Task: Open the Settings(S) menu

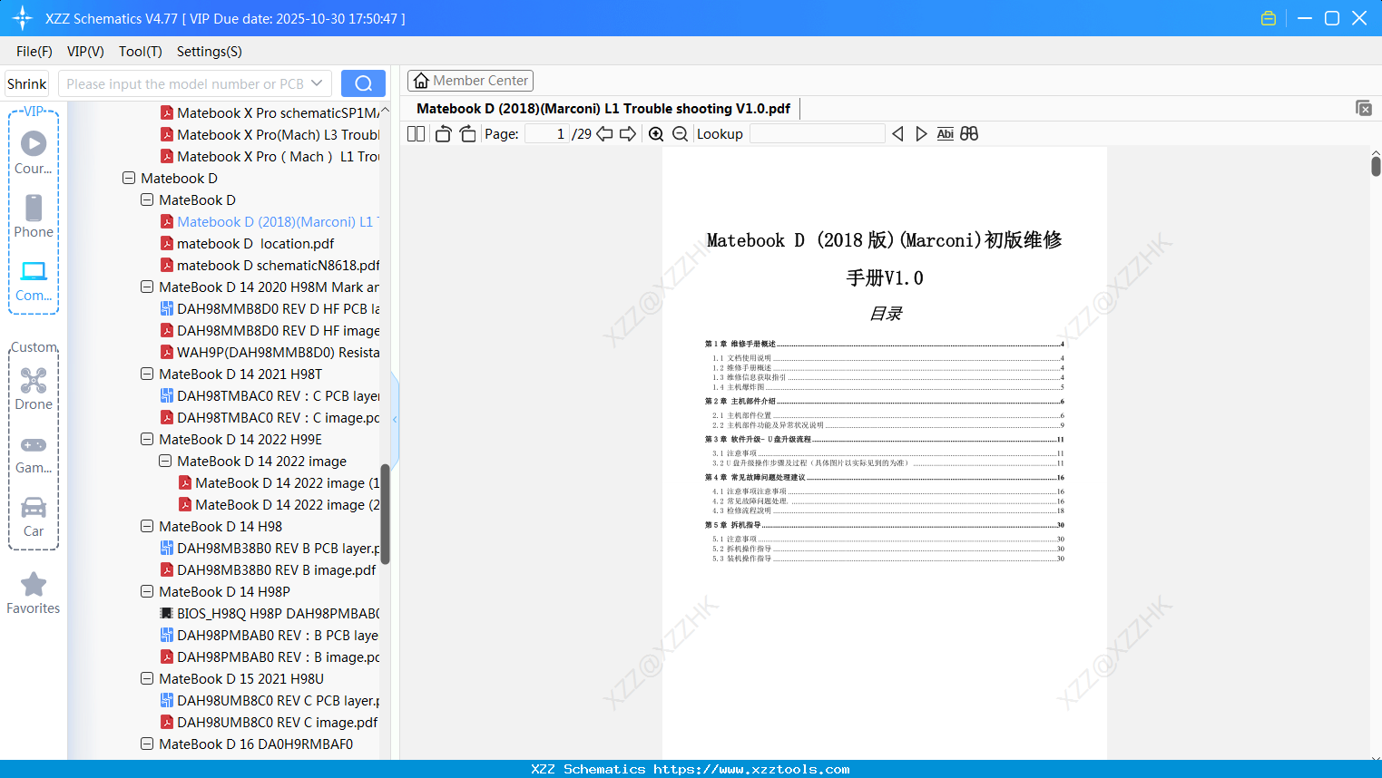Action: coord(210,52)
